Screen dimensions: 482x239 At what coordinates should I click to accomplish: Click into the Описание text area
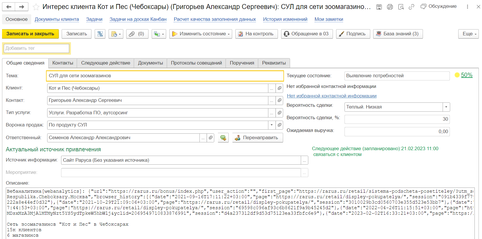[x=240, y=213]
